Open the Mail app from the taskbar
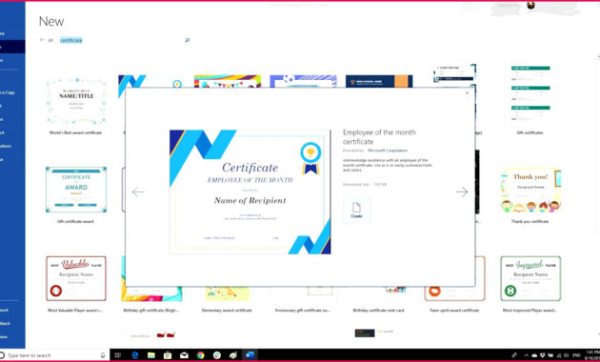The image size is (600, 362). pyautogui.click(x=184, y=355)
